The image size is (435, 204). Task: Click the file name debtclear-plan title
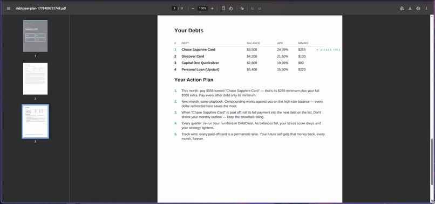point(41,8)
